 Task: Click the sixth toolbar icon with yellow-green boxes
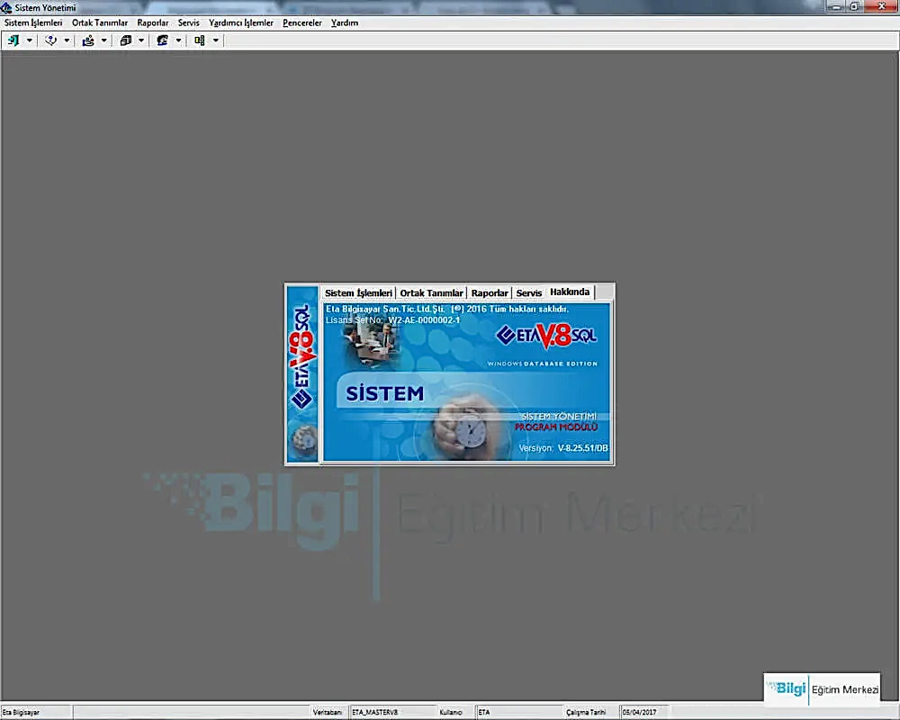tap(200, 40)
